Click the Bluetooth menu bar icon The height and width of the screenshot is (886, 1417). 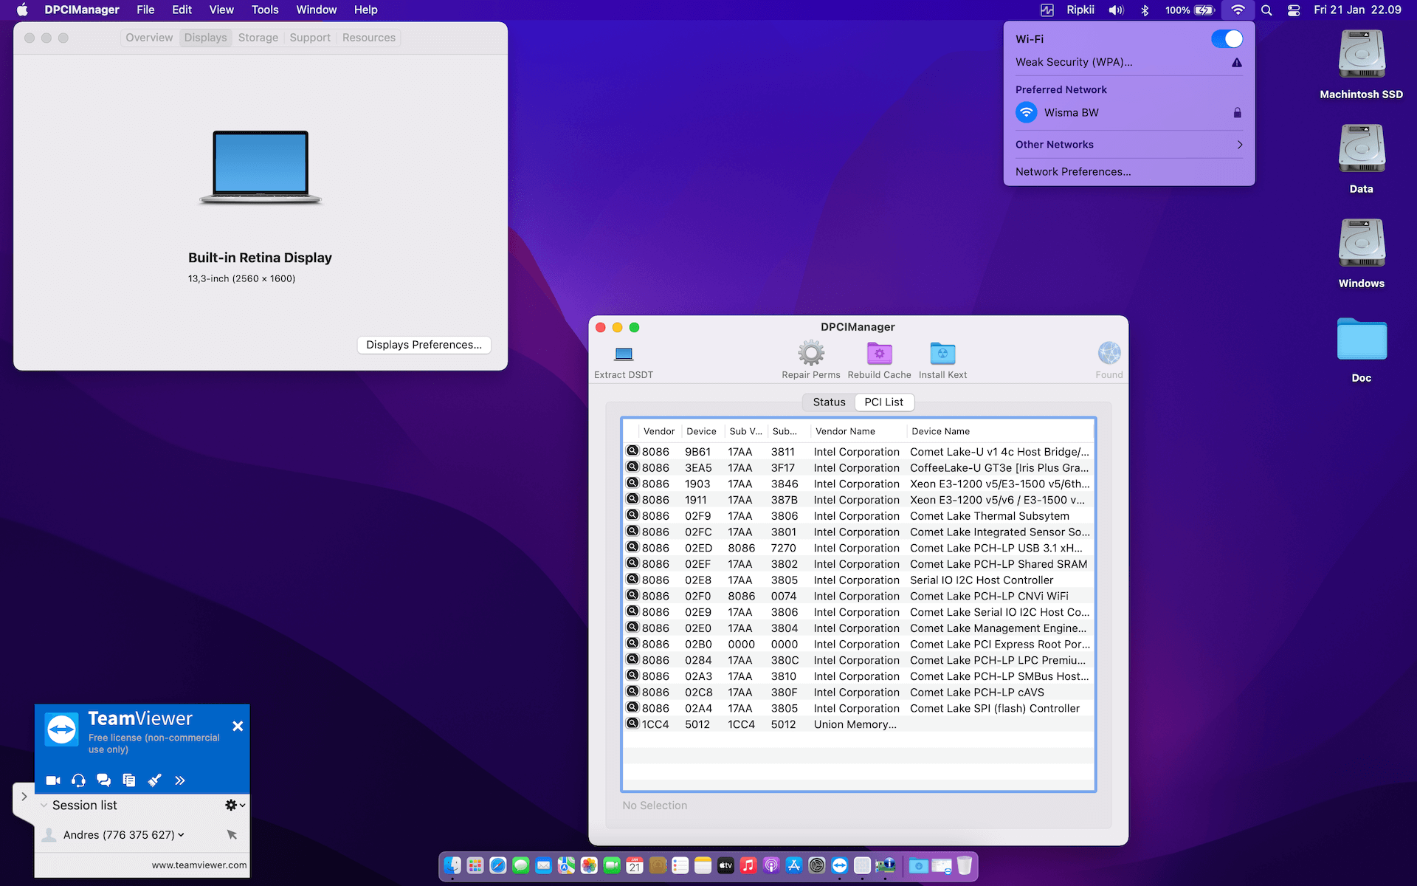pos(1145,10)
